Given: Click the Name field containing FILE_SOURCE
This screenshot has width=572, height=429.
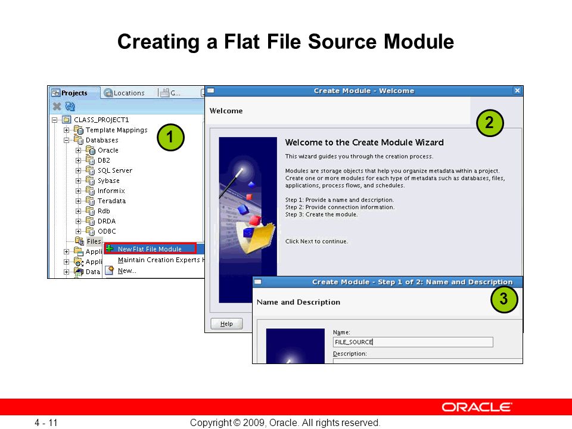Looking at the screenshot, I should pyautogui.click(x=413, y=342).
